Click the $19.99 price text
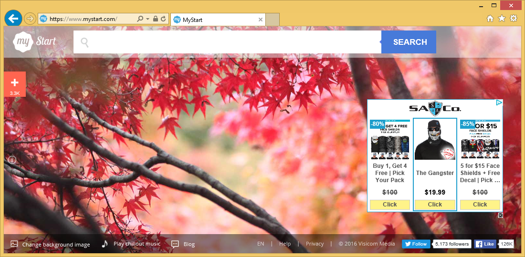The width and height of the screenshot is (525, 257). (x=435, y=192)
